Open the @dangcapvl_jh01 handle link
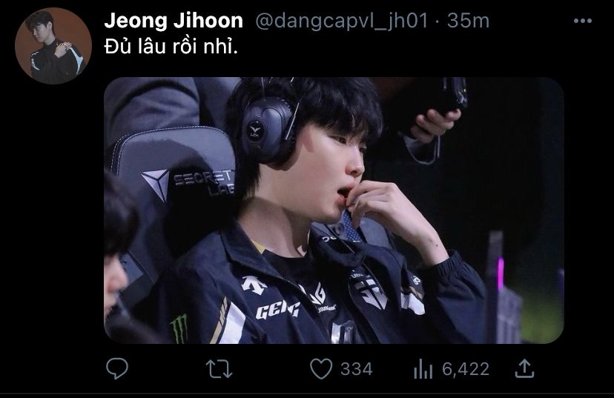Image resolution: width=614 pixels, height=398 pixels. (341, 20)
